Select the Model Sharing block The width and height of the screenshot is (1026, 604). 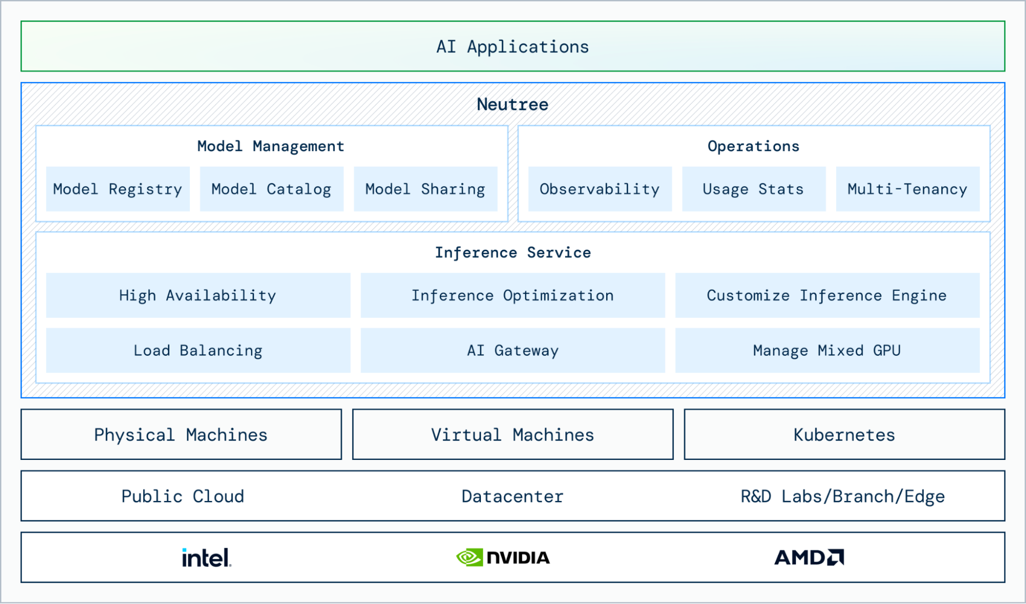pos(425,189)
